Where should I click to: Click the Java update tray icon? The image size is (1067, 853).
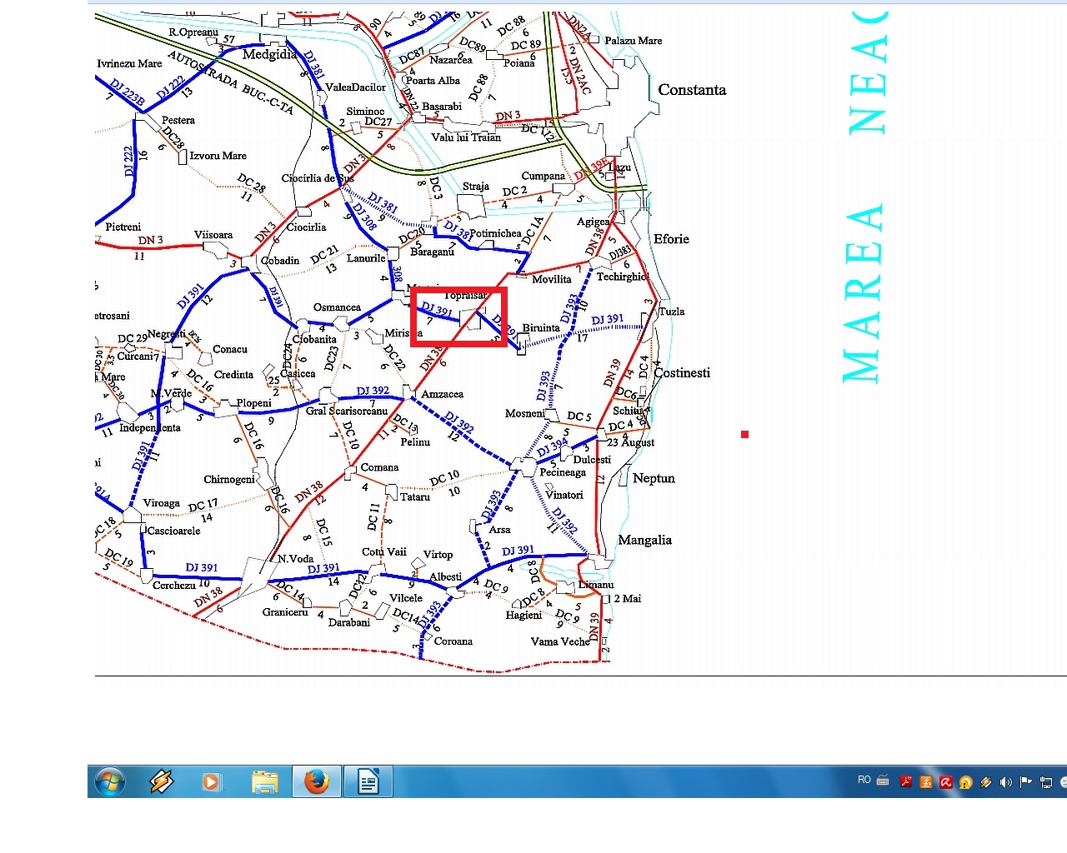(925, 781)
